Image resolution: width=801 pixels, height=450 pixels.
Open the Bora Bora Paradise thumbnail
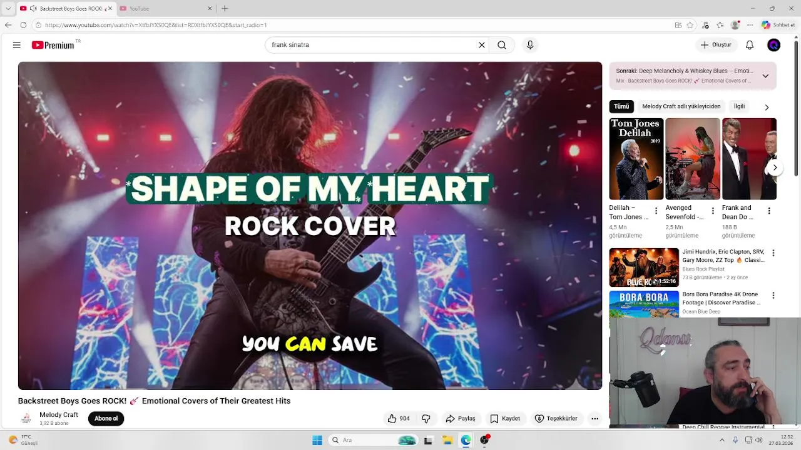(x=644, y=304)
